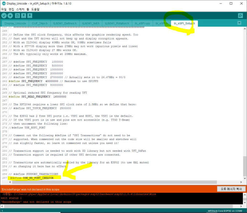Select the ILI9341_Rotation.h tab
The width and height of the screenshot is (247, 213).
tap(117, 23)
